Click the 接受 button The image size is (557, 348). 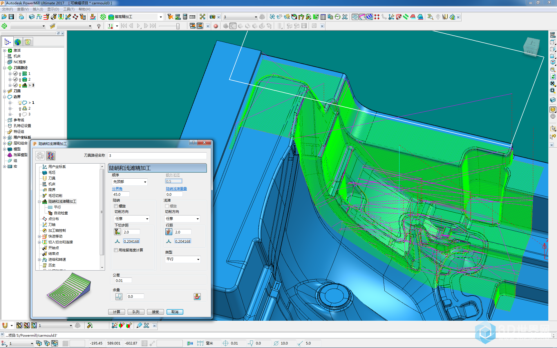(155, 312)
